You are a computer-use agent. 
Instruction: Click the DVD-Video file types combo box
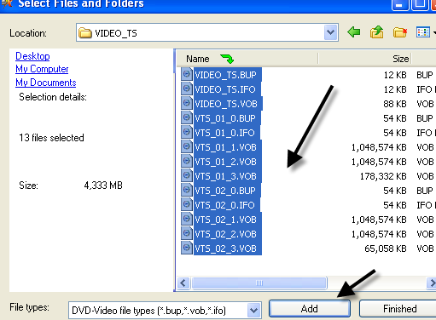tap(165, 311)
